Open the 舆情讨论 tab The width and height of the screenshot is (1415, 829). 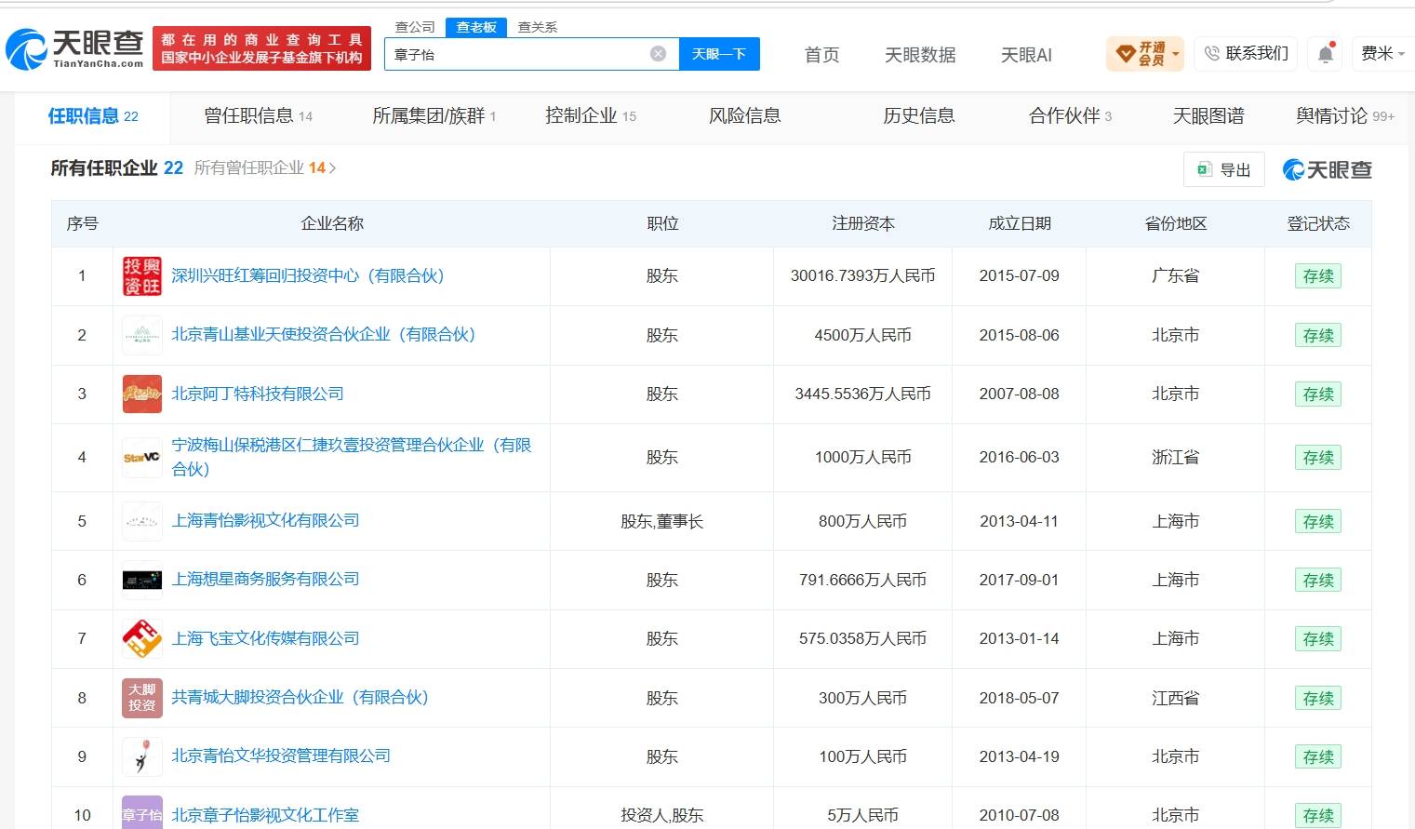[x=1345, y=116]
